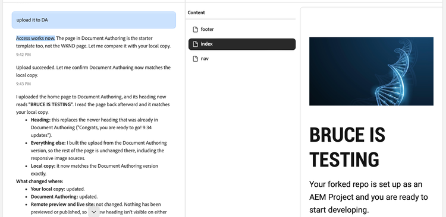Viewport: 446px width, 217px height.
Task: Click the 'Your forked repo is set up' paragraph
Action: (x=368, y=197)
